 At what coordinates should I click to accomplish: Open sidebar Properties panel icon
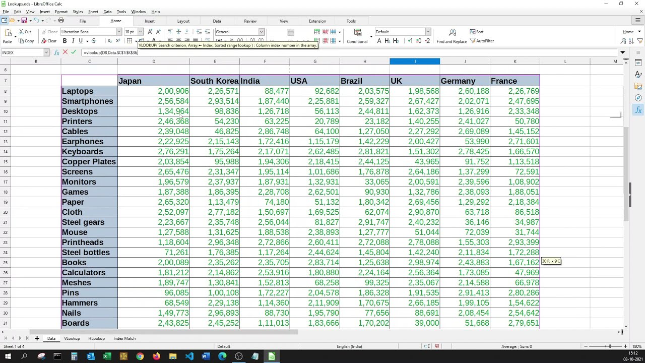[x=638, y=63]
